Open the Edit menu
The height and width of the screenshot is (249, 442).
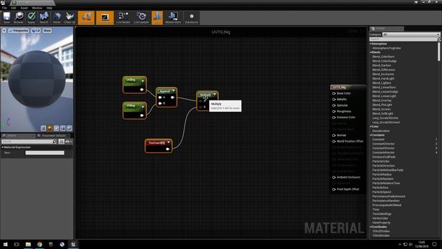pyautogui.click(x=14, y=8)
